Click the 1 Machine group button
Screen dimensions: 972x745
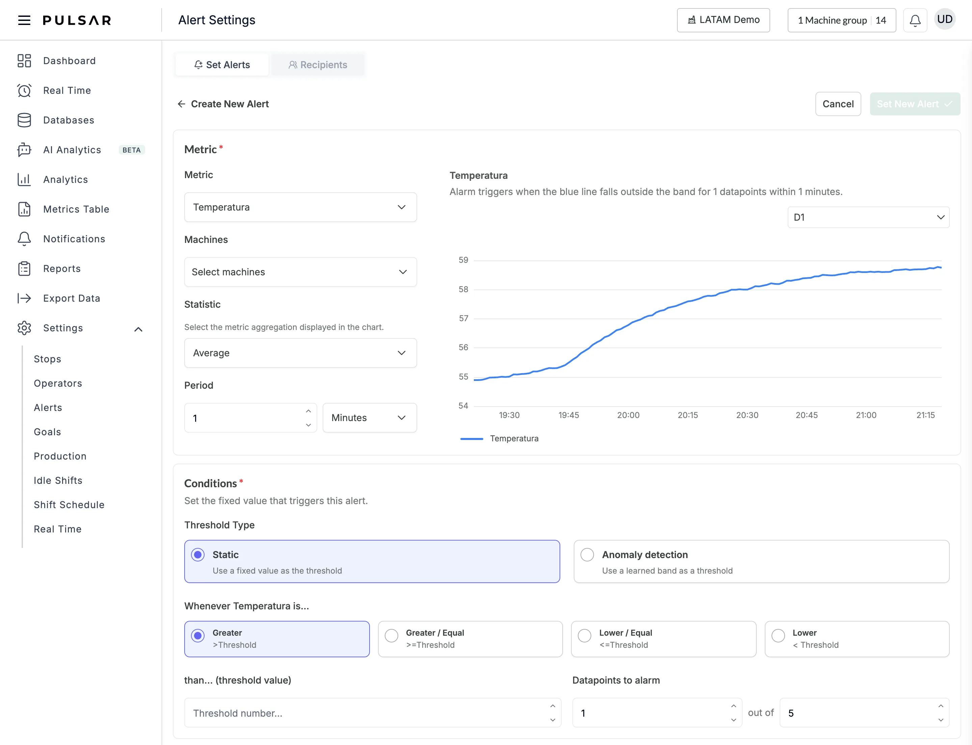(x=842, y=20)
